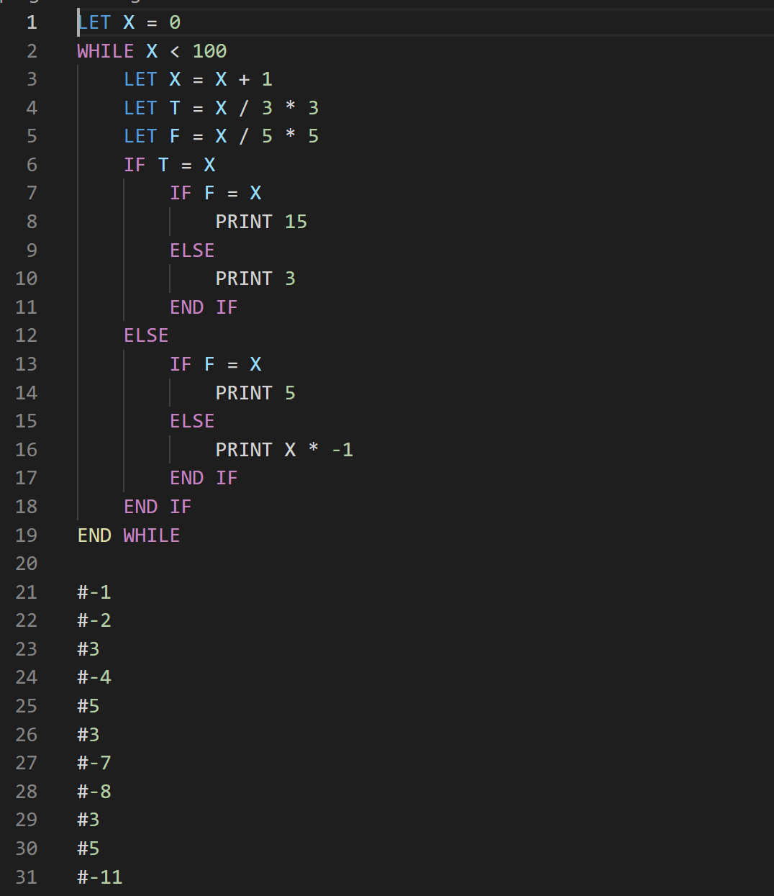Click the #-11 comment on line 31
774x896 pixels.
tap(100, 877)
